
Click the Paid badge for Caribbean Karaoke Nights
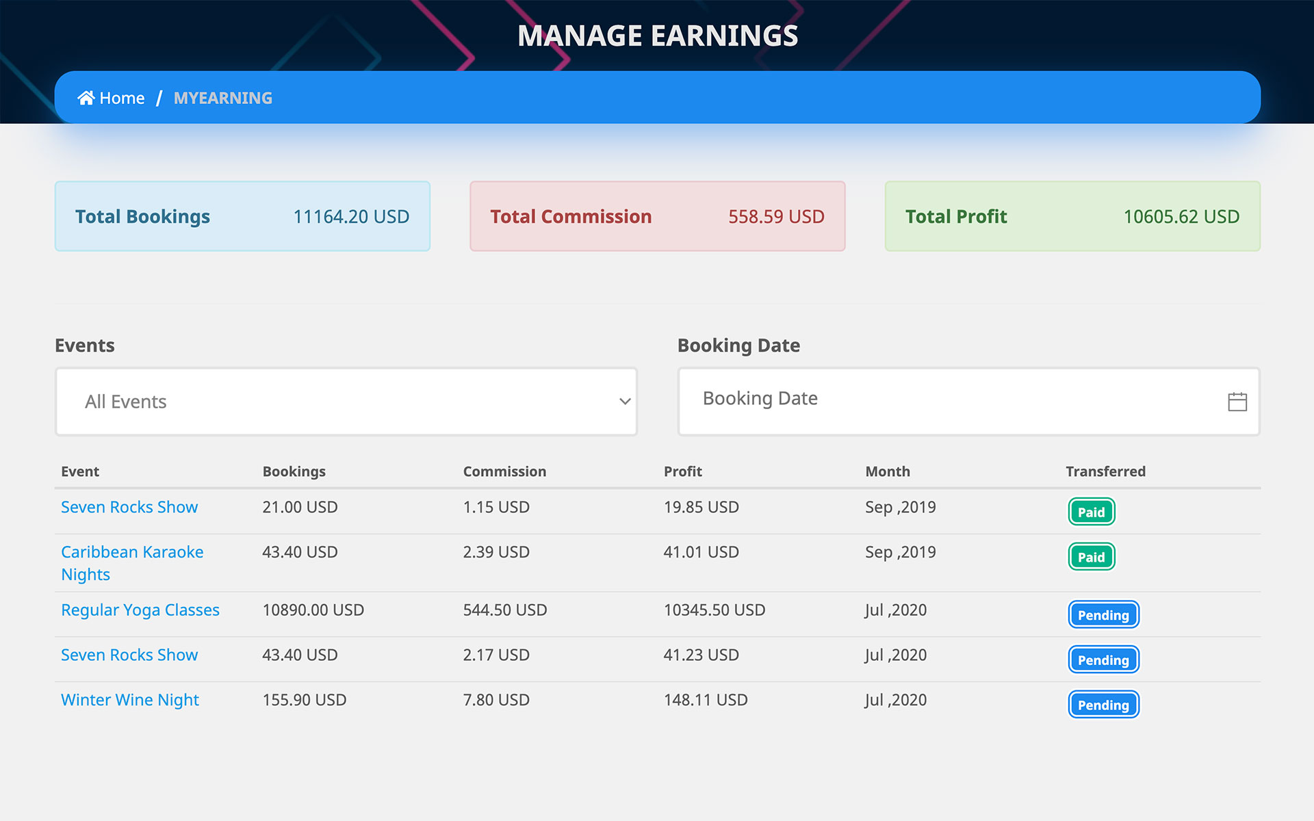pos(1091,556)
